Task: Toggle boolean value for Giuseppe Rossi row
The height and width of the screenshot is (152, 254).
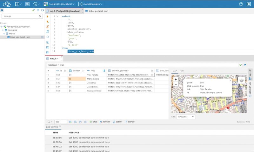Action: click(70, 91)
